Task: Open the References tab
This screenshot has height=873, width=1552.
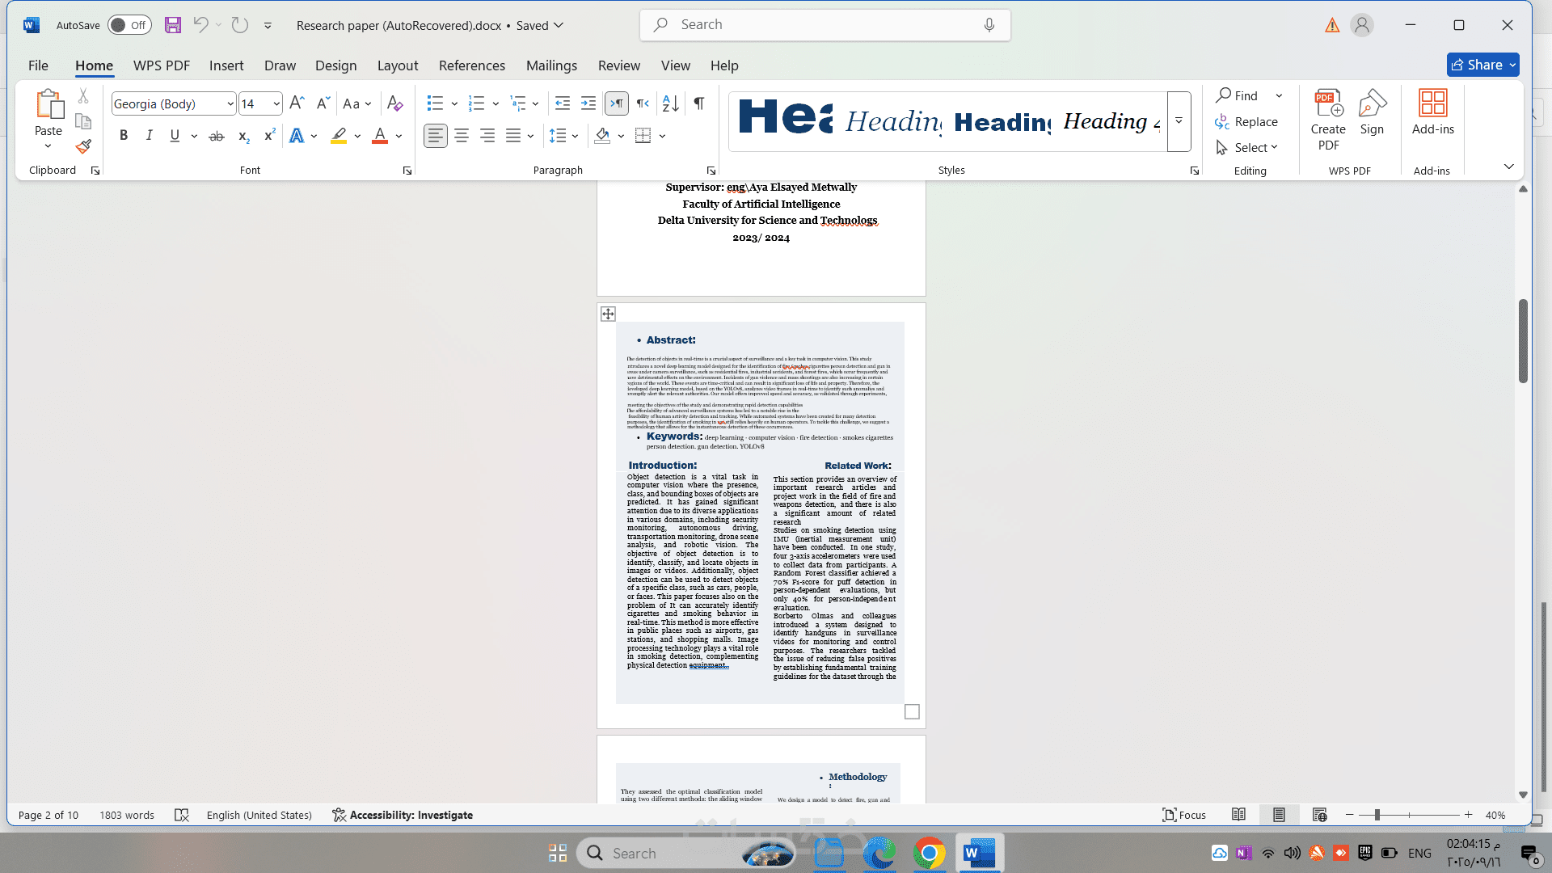Action: click(x=472, y=65)
